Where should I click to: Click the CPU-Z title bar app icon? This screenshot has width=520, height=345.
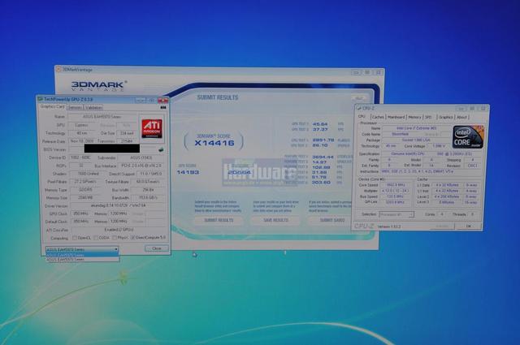[x=359, y=108]
